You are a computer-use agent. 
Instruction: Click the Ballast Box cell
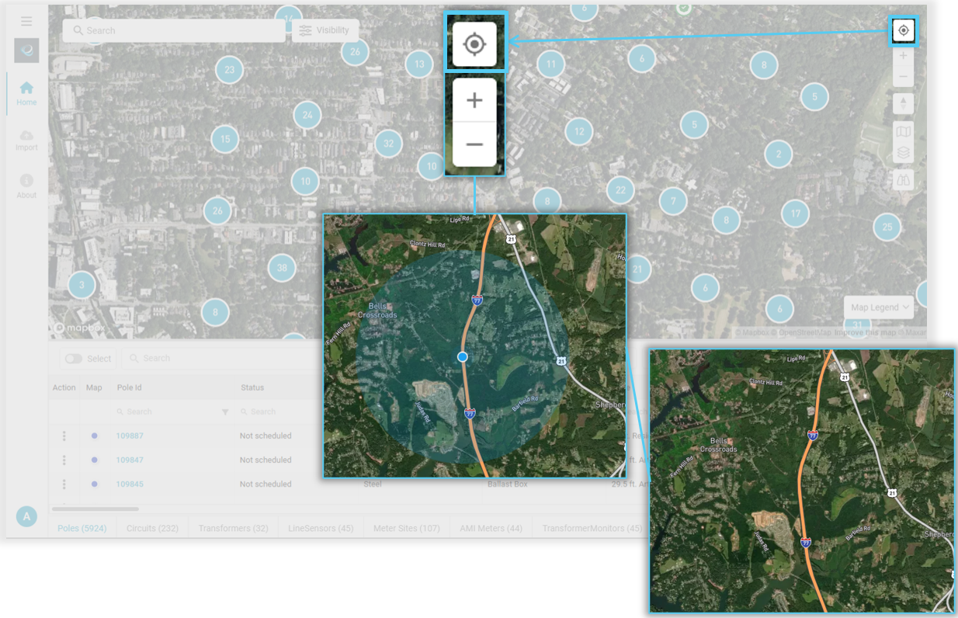click(508, 484)
